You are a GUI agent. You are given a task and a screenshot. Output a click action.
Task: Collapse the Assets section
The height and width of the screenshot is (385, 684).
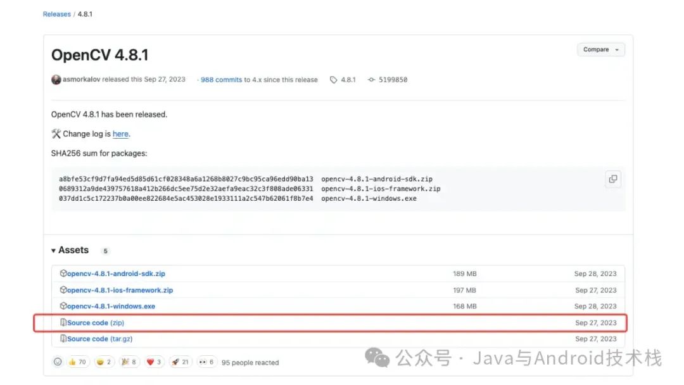pos(70,250)
